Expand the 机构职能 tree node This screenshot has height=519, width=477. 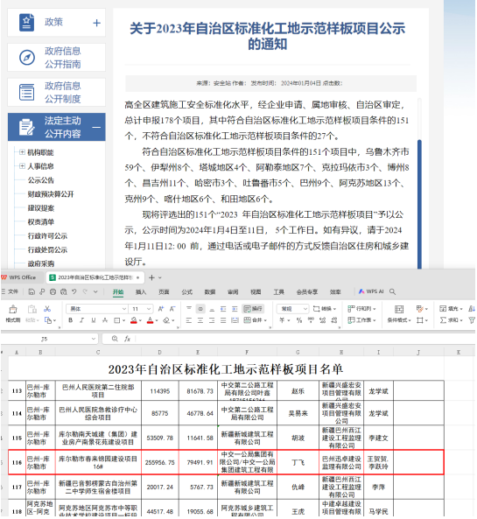click(x=22, y=152)
